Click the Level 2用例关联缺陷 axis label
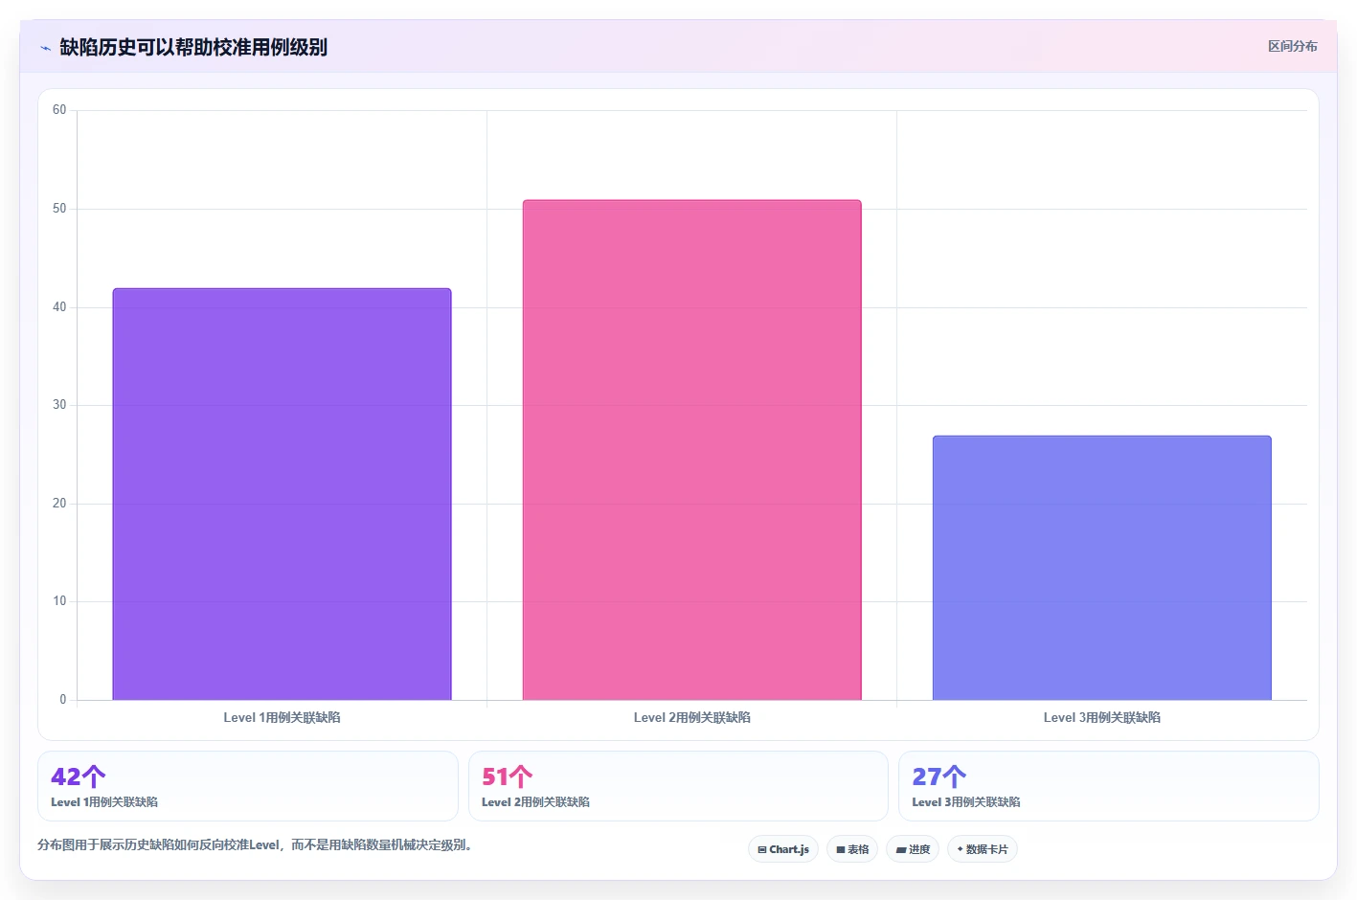The width and height of the screenshot is (1357, 900). 691,717
